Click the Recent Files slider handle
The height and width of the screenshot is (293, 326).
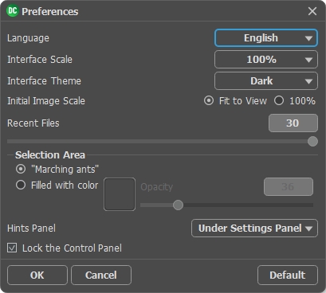tap(312, 142)
